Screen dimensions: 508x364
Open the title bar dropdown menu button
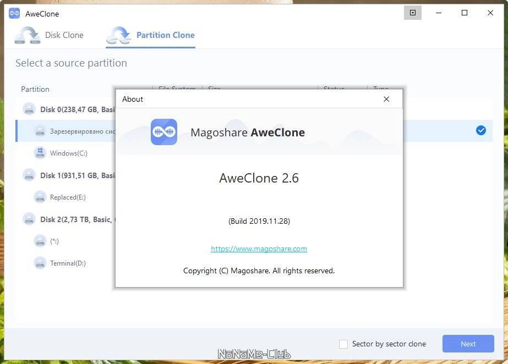click(413, 13)
